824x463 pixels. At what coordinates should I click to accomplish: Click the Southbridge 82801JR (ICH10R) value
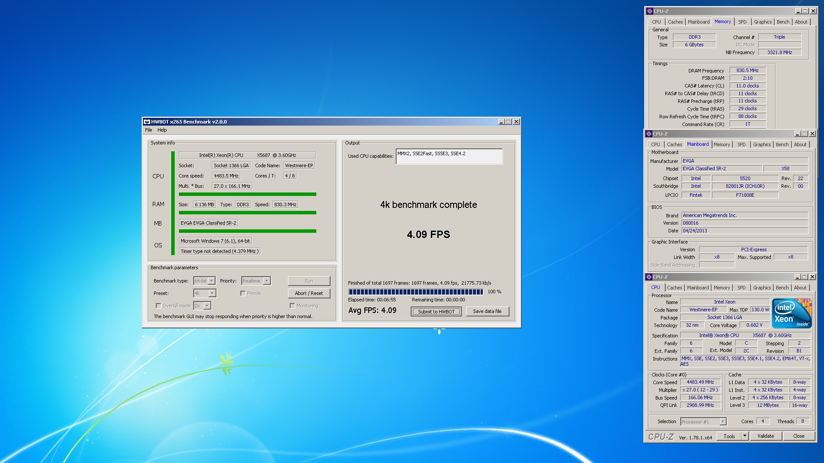(x=745, y=186)
